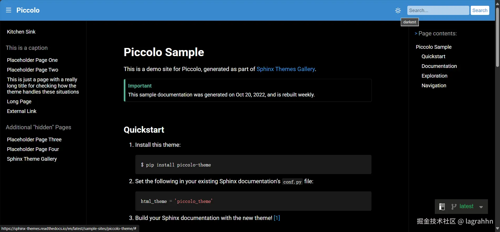The height and width of the screenshot is (232, 500).
Task: Jump to Documentation section in contents
Action: tap(439, 66)
